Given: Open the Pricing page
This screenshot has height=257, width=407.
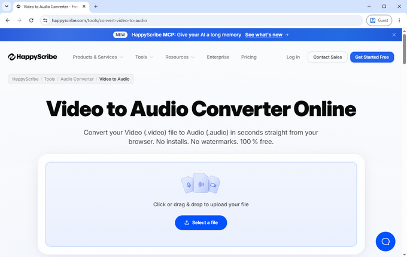Looking at the screenshot, I should (x=248, y=57).
